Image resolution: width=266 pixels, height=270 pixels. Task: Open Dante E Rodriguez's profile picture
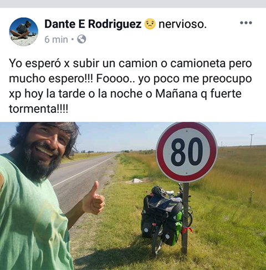pos(24,32)
